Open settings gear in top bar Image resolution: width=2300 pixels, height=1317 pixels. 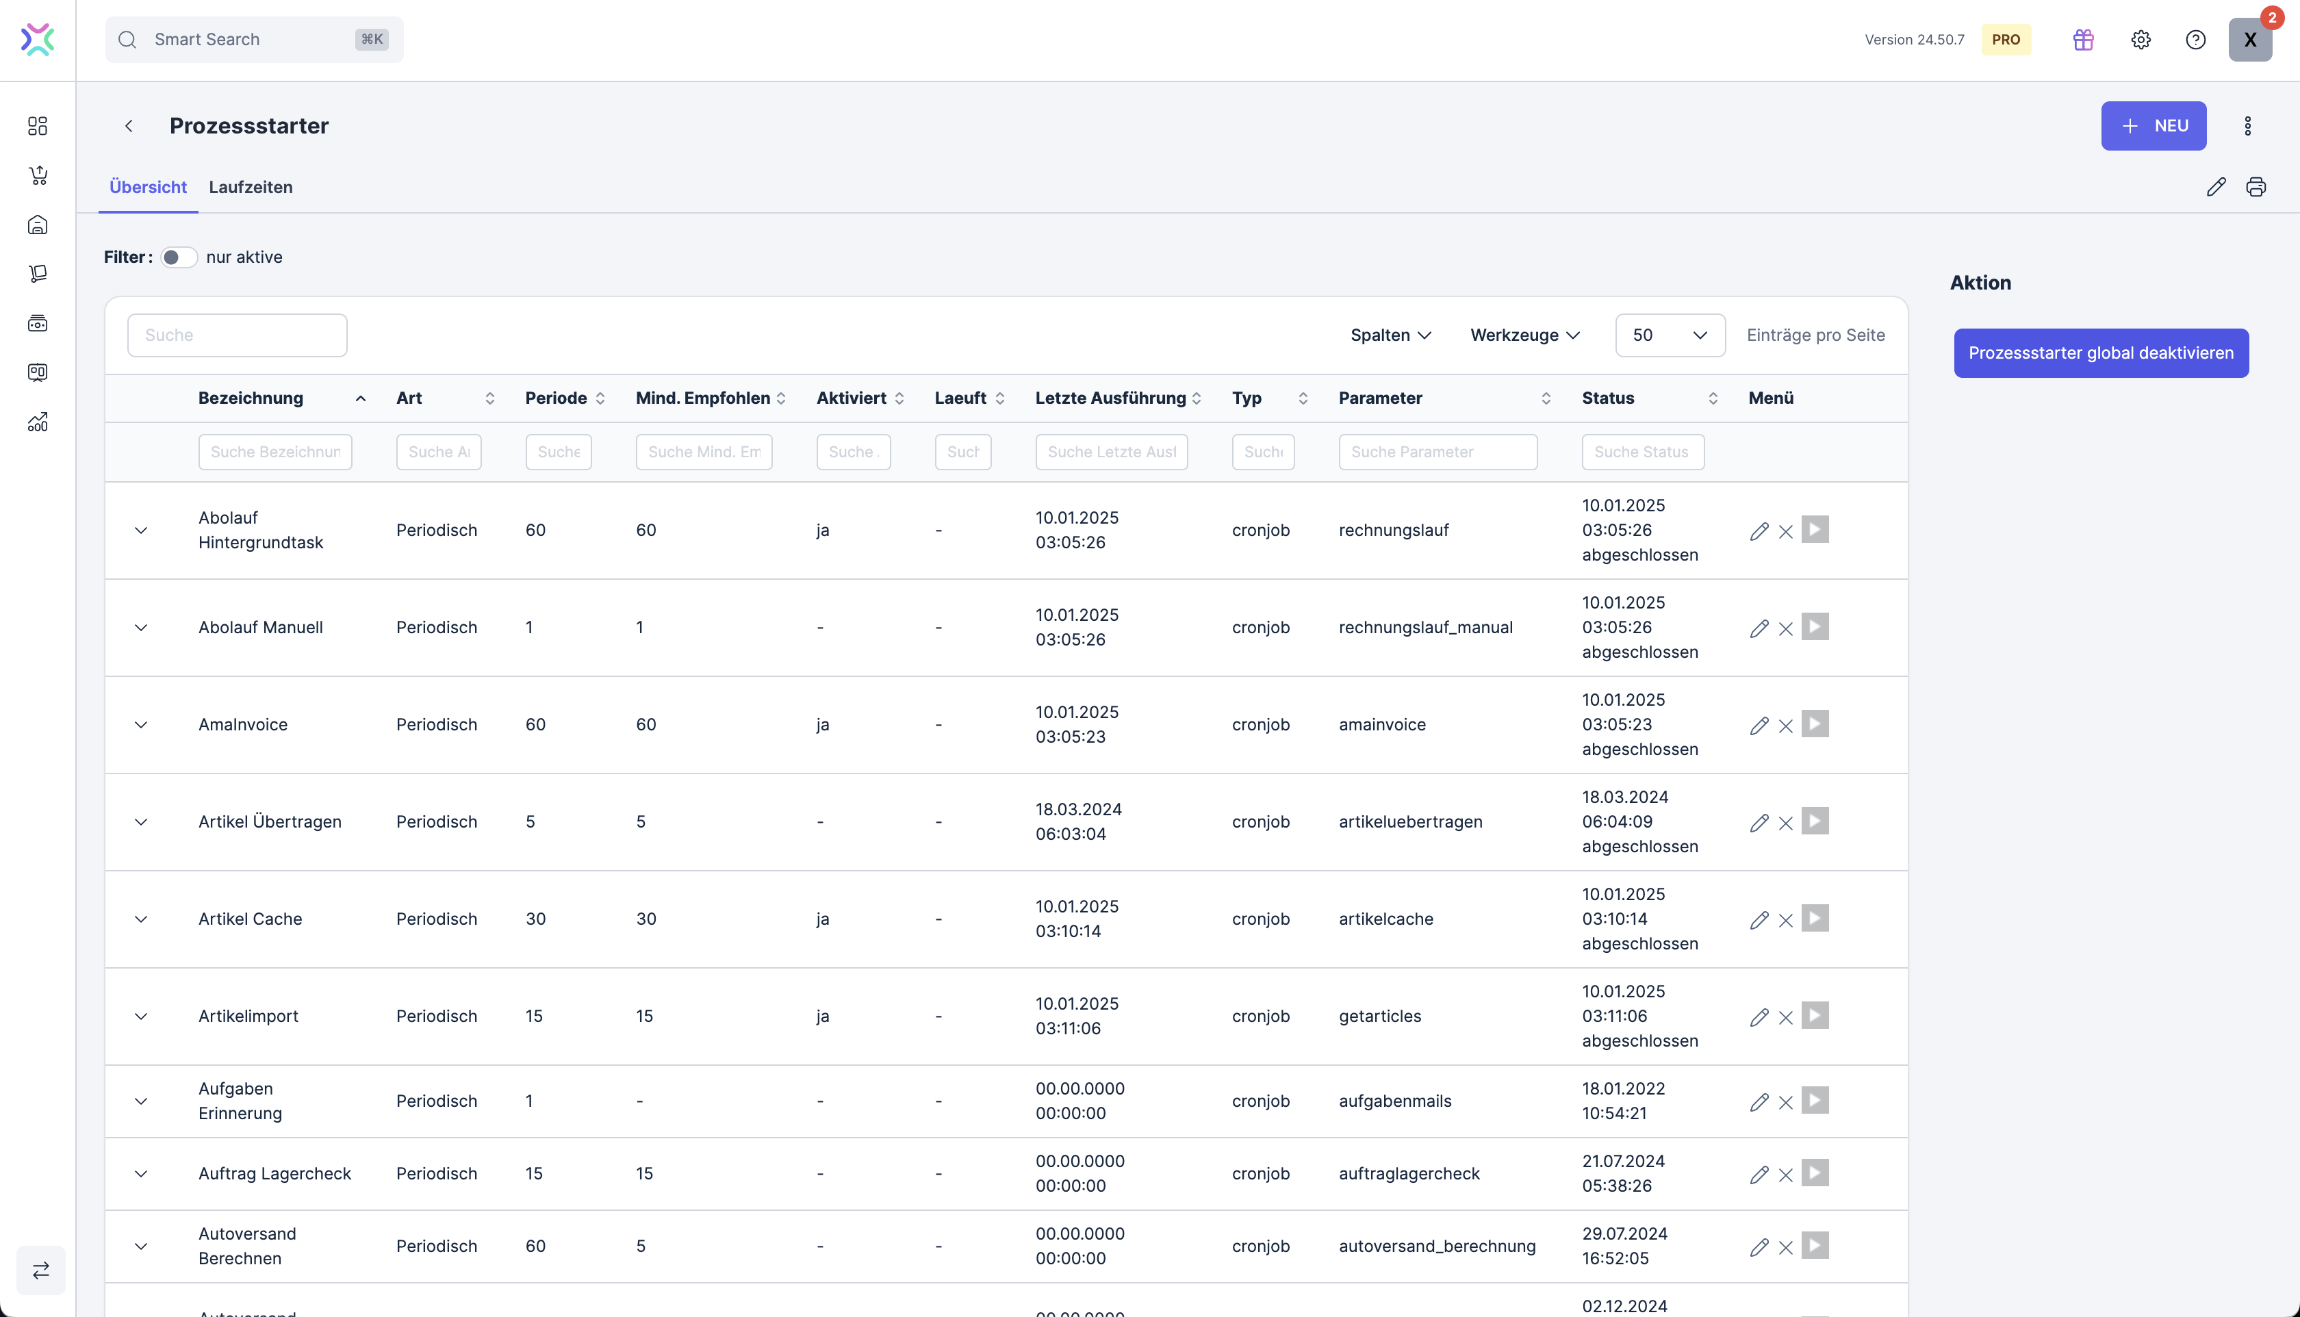(2140, 40)
